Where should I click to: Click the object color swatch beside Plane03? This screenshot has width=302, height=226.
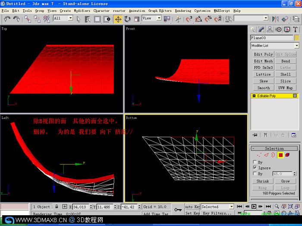pos(297,38)
